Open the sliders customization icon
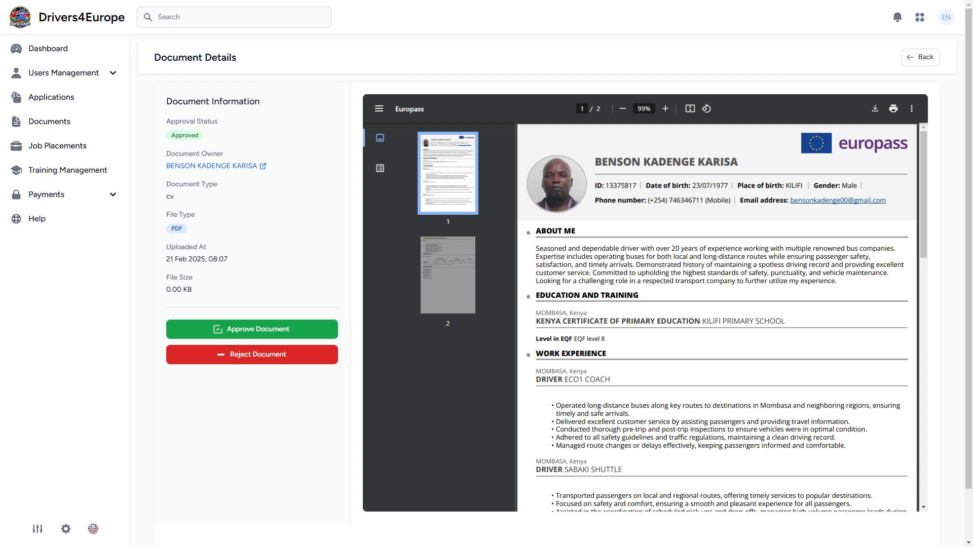The width and height of the screenshot is (973, 547). (x=38, y=529)
